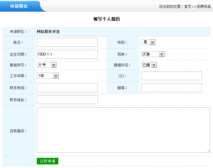
Task: Click the 邮箱 email input field
Action: 171,88
